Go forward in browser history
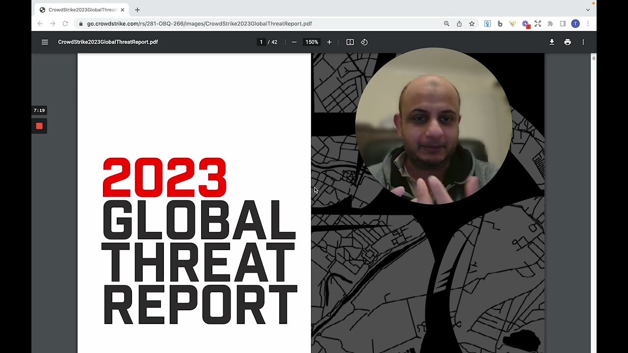Screen dimensions: 628x353 point(52,24)
